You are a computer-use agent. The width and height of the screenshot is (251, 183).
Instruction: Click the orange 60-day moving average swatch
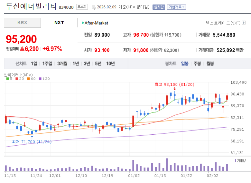click(x=29, y=79)
